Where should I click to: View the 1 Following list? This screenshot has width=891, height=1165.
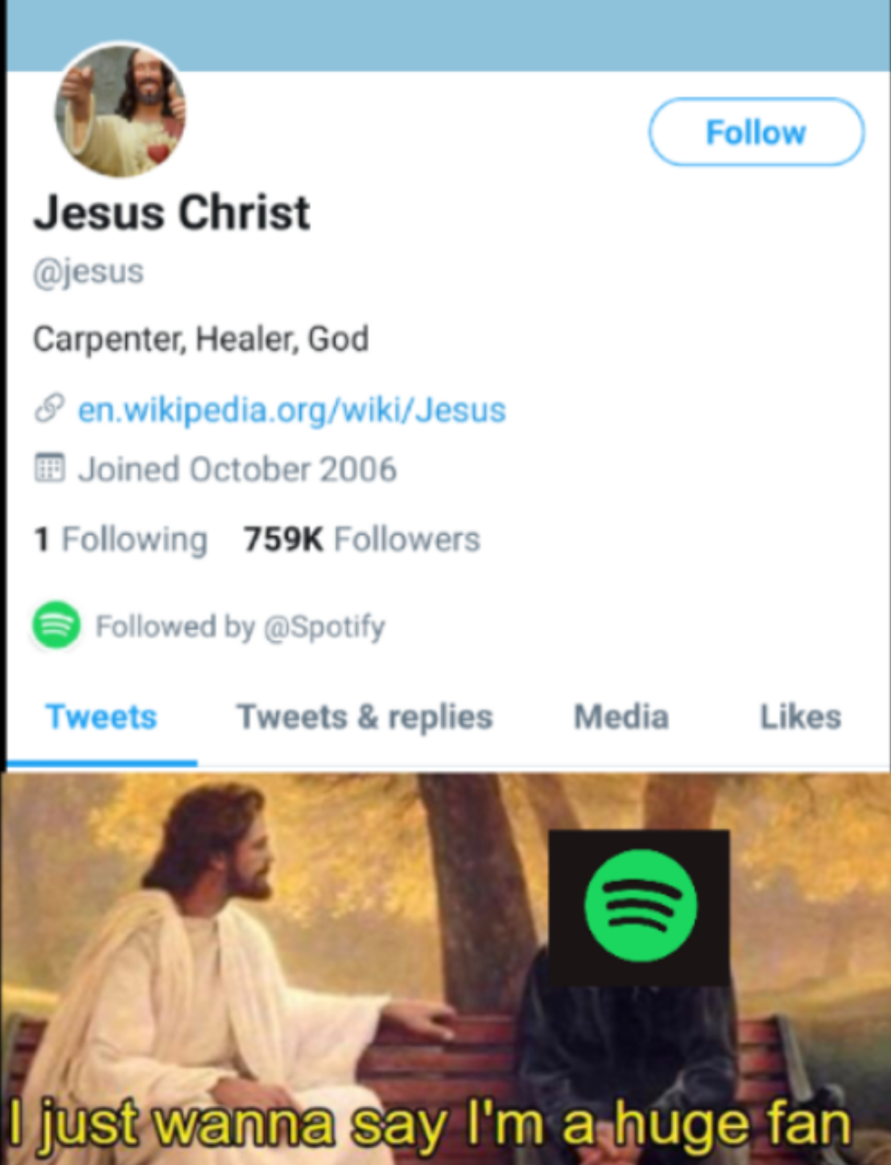click(x=121, y=539)
